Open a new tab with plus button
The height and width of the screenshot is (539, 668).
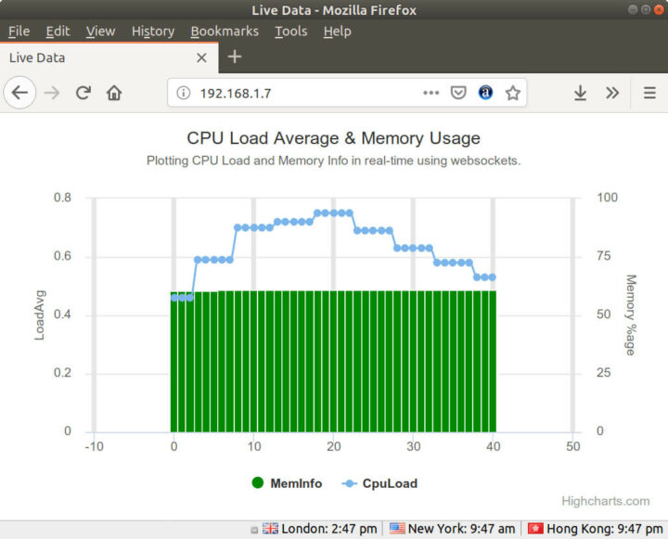pos(235,57)
